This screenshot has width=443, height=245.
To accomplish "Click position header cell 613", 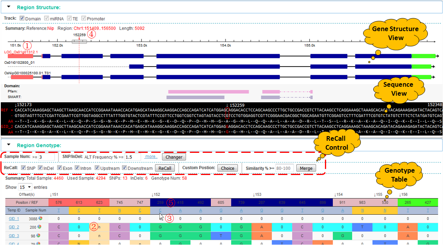I will coord(79,203).
